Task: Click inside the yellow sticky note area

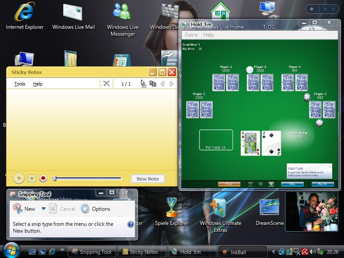Action: point(92,129)
